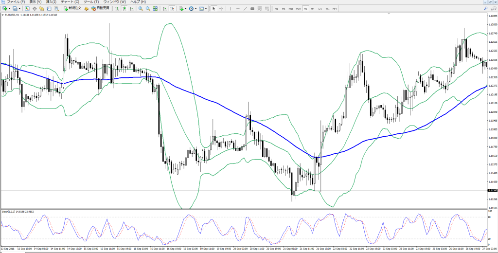The image size is (498, 253).
Task: Click the New Chart icon
Action: [5, 9]
